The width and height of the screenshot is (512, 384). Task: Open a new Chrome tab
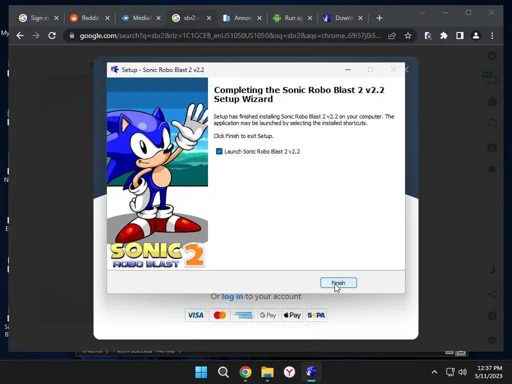pos(379,18)
